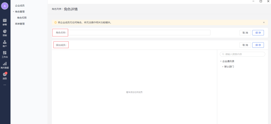Click 角色列表 breadcrumb link
The image size is (271, 124).
56,9
